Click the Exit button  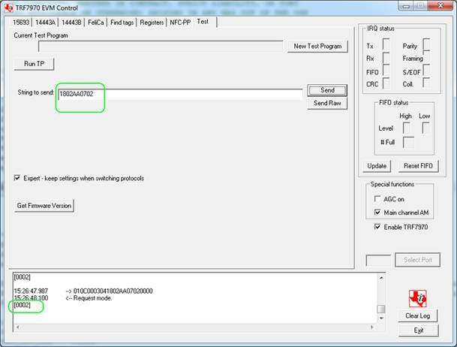tap(419, 330)
